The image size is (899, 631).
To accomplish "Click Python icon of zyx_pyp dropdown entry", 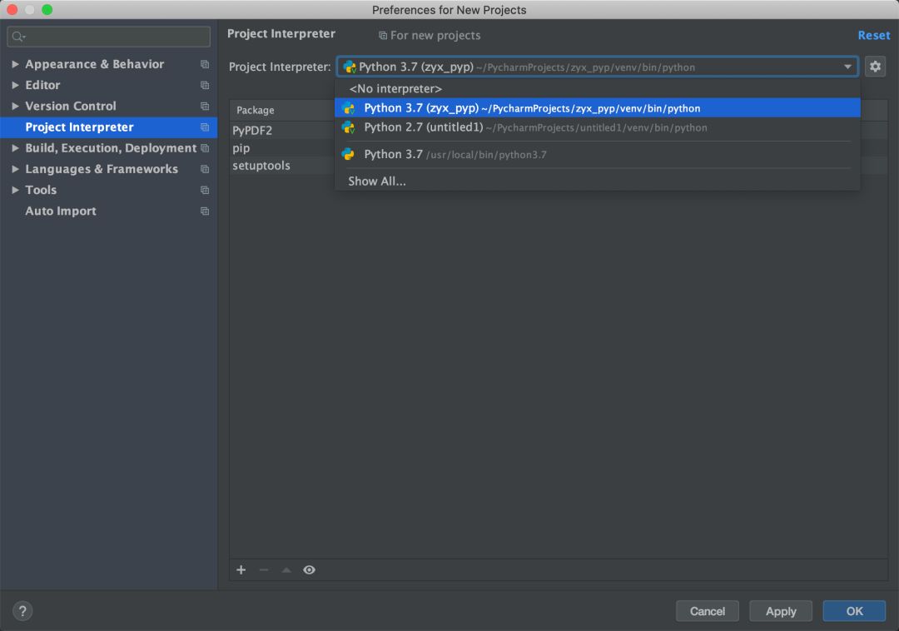I will (348, 107).
